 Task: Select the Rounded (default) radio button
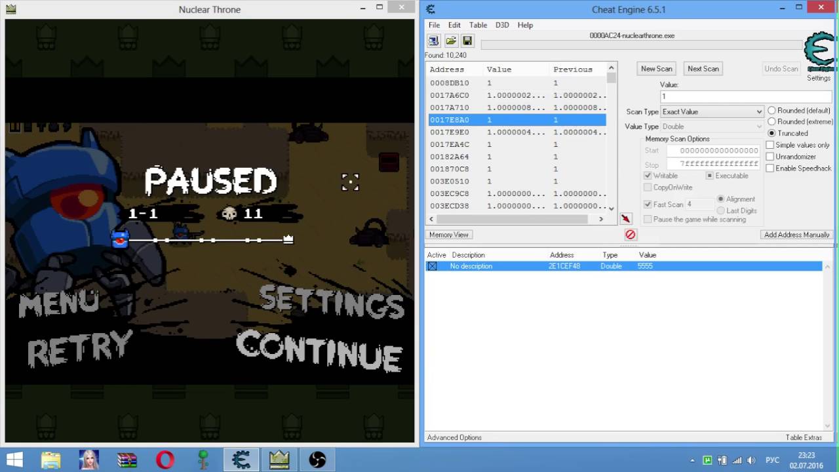coord(771,110)
